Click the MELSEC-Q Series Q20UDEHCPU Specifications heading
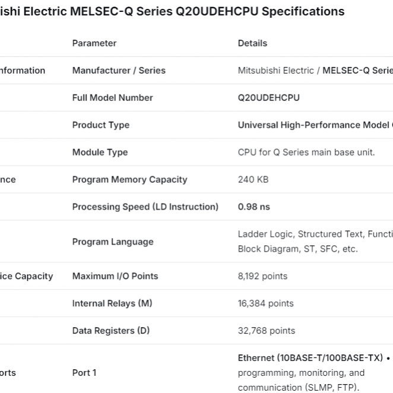Viewport: 393px width, 393px height. (x=172, y=11)
